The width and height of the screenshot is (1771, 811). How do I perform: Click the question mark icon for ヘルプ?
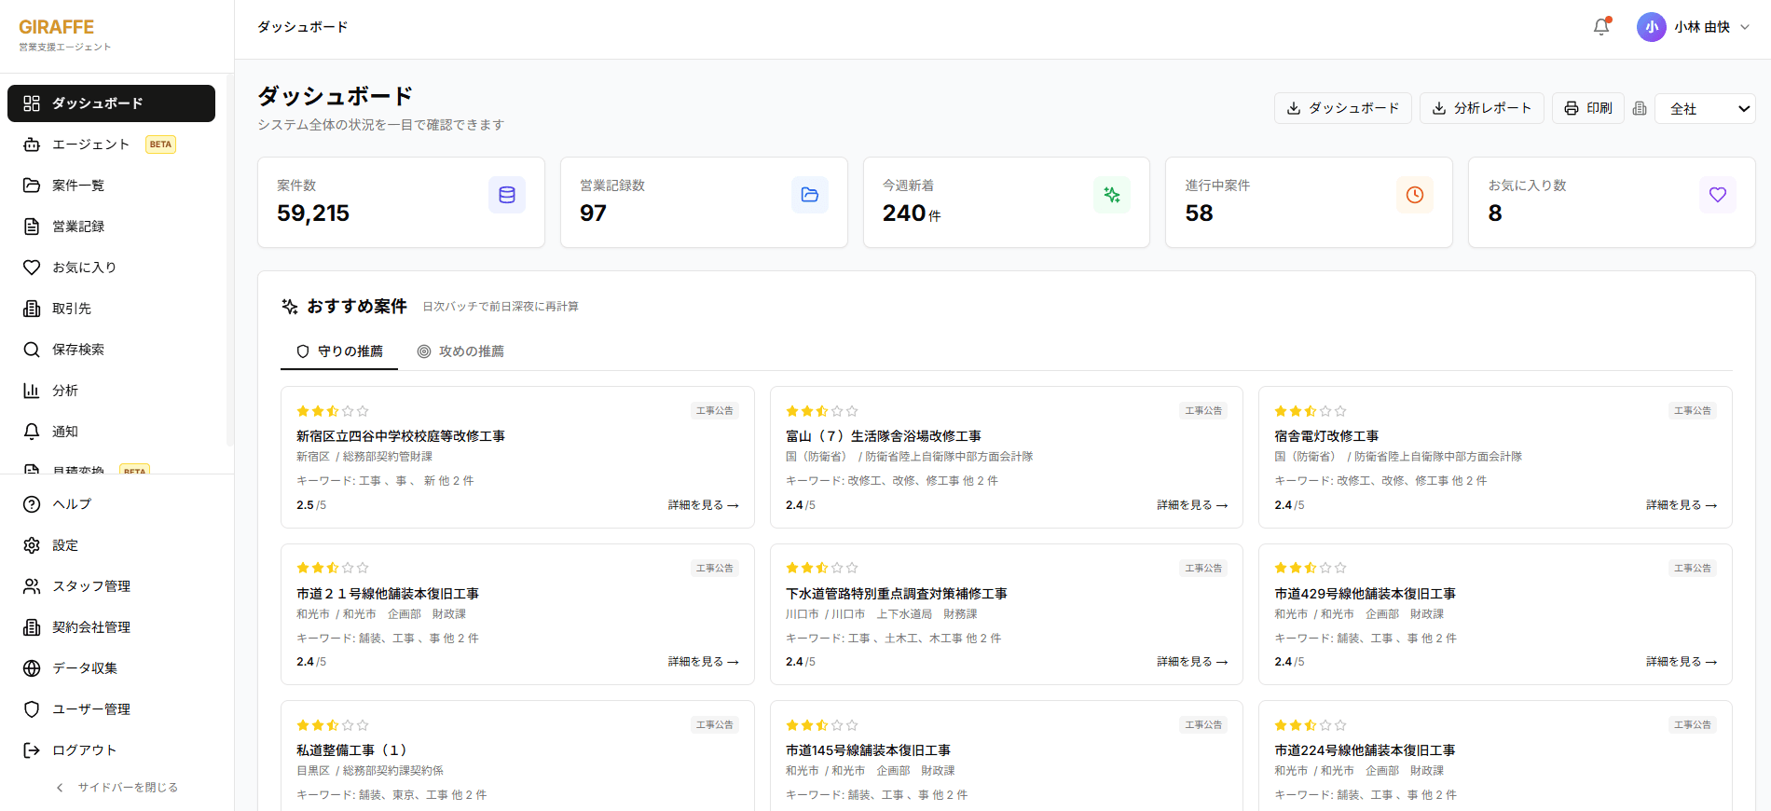[32, 504]
